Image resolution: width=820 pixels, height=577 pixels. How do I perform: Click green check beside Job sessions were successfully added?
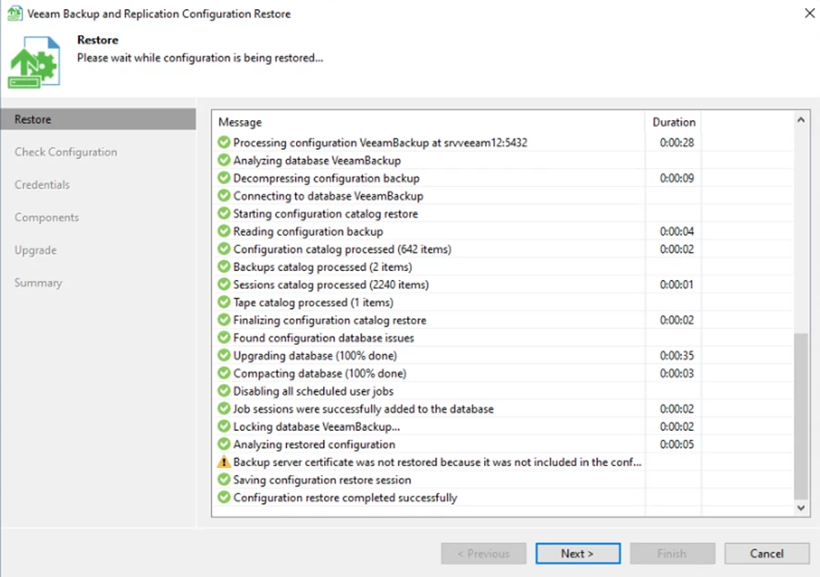[224, 409]
